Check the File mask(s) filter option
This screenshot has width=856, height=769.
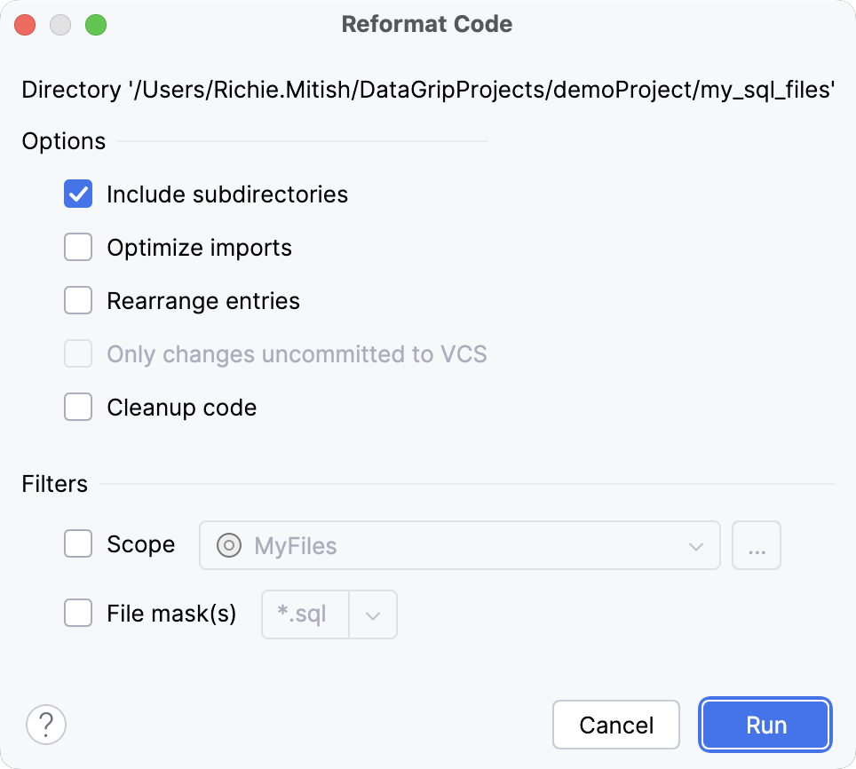(x=78, y=613)
